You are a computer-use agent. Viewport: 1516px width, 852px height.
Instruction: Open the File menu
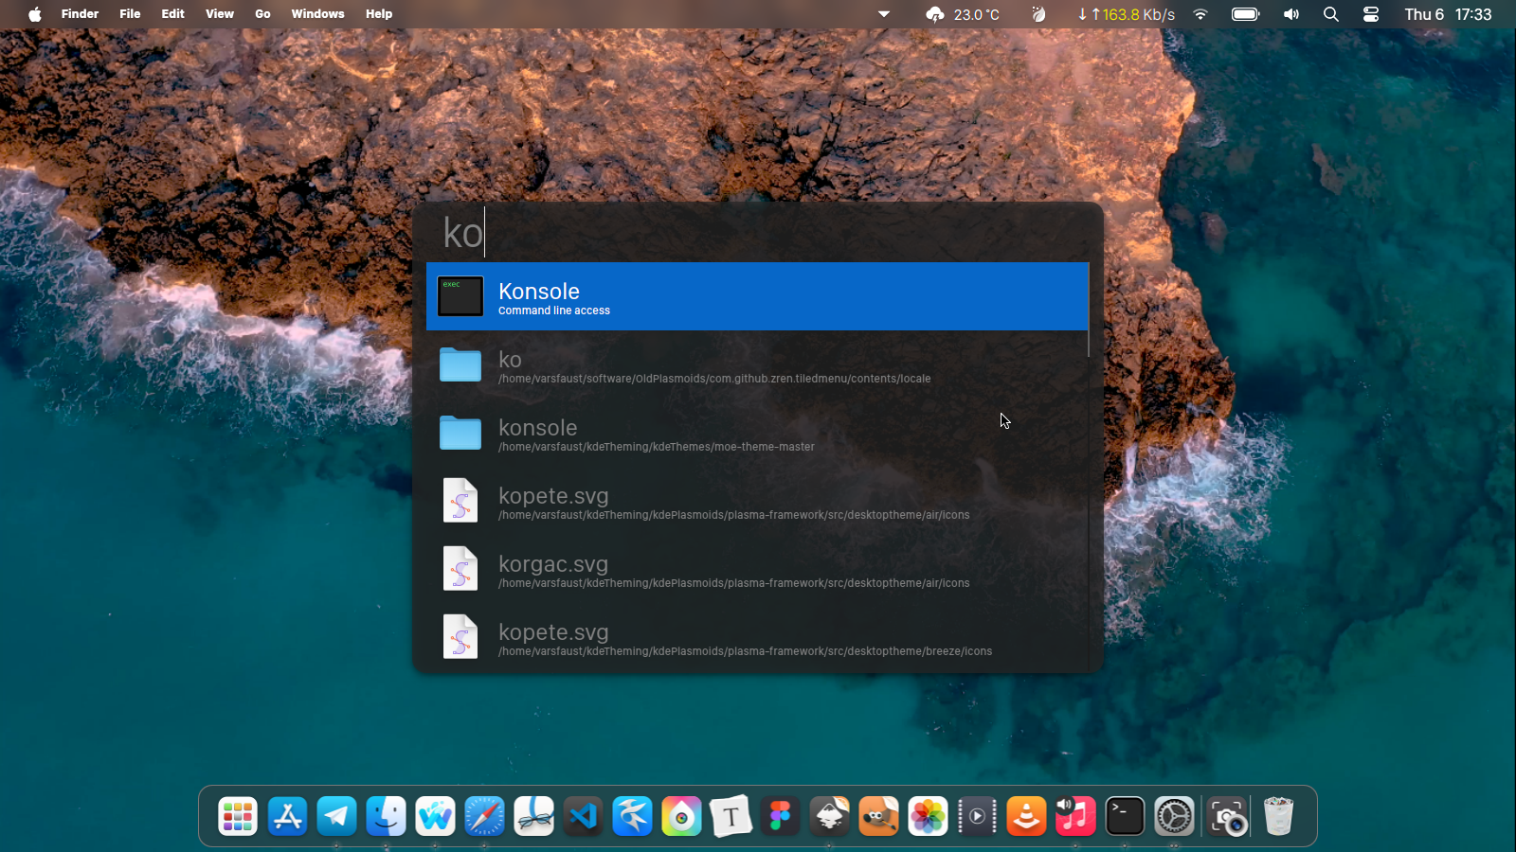[x=130, y=14]
